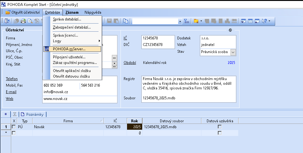Expand the favorites folder dropdown arrow
Viewport: 303px width, 153px height.
pyautogui.click(x=201, y=21)
